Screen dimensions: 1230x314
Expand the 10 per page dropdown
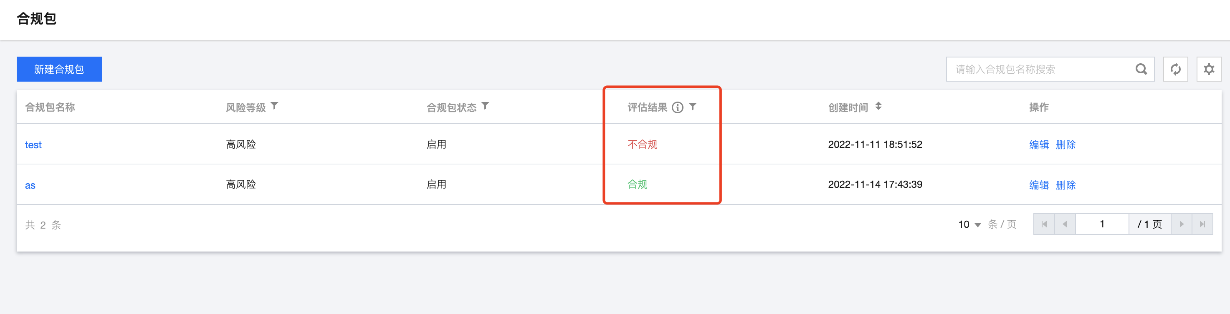[x=969, y=224]
